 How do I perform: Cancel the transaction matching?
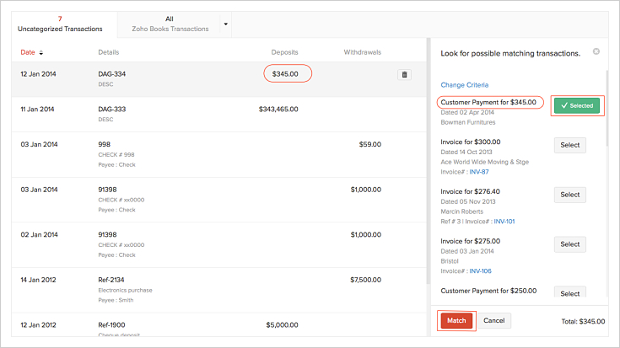(493, 321)
